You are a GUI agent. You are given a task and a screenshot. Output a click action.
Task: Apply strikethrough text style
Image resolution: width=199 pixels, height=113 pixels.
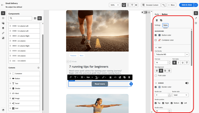(187, 63)
